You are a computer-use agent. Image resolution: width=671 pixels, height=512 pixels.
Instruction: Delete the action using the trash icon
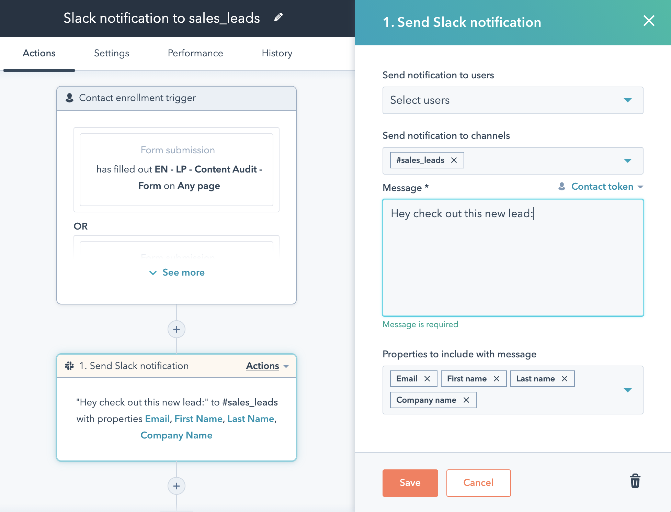click(x=635, y=481)
